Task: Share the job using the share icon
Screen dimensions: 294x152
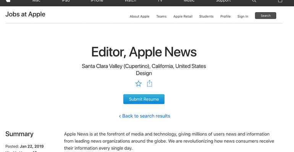Action: click(150, 84)
